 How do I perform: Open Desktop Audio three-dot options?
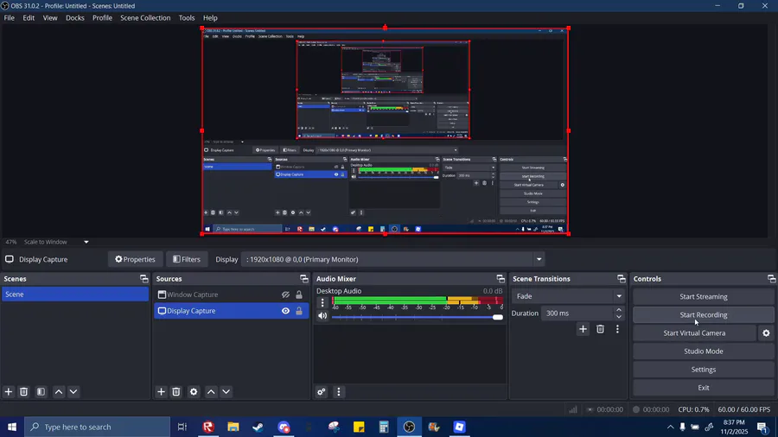tap(322, 302)
